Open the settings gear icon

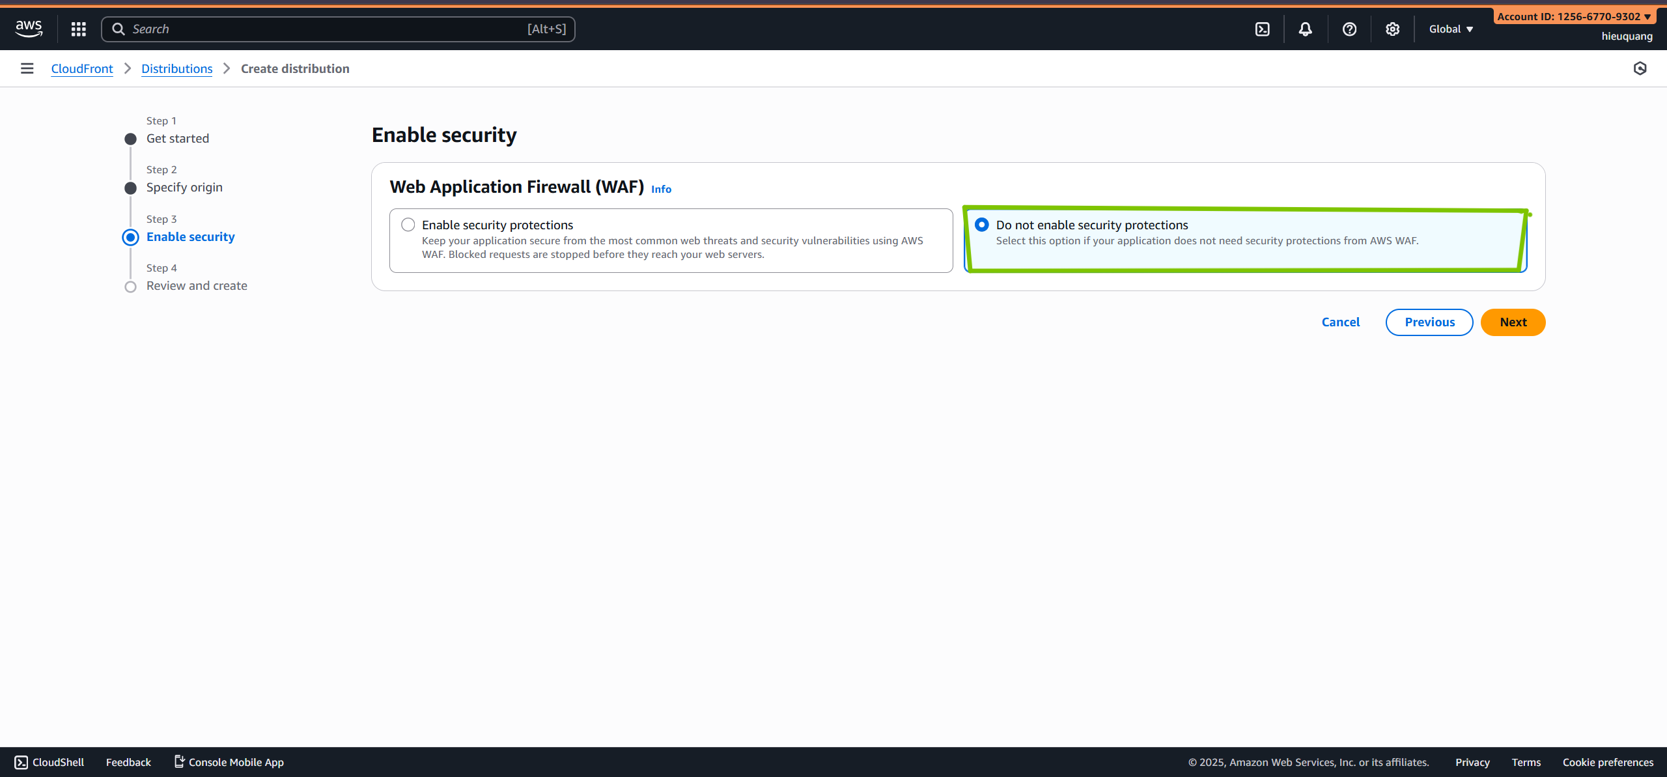[x=1392, y=29]
